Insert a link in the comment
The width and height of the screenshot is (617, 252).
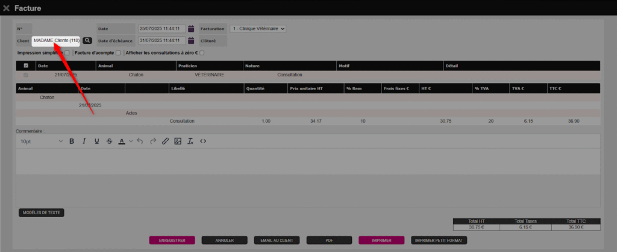tap(165, 141)
